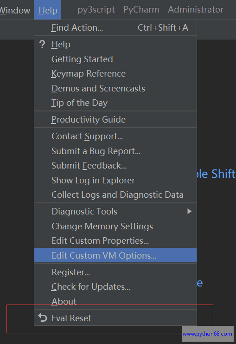Open the Help menu in the menu bar
Viewport: 236px width, 344px height.
(48, 10)
